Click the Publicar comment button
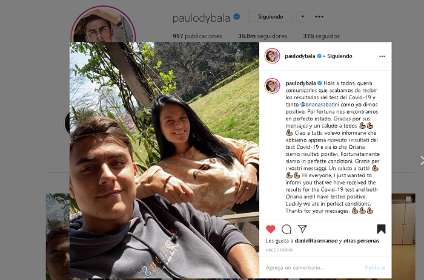The height and width of the screenshot is (280, 424). (375, 267)
